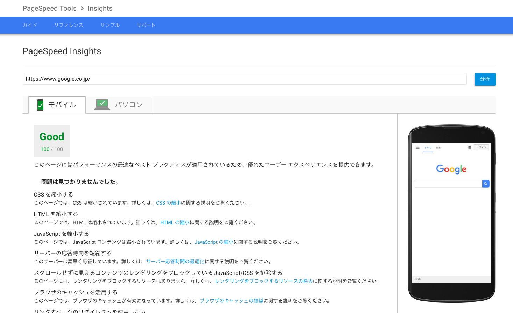Viewport: 513px width, 313px height.
Task: Open the リファレンス navigation item
Action: tap(69, 25)
